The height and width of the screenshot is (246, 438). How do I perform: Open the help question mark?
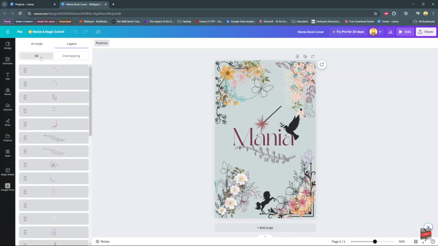pos(433,242)
